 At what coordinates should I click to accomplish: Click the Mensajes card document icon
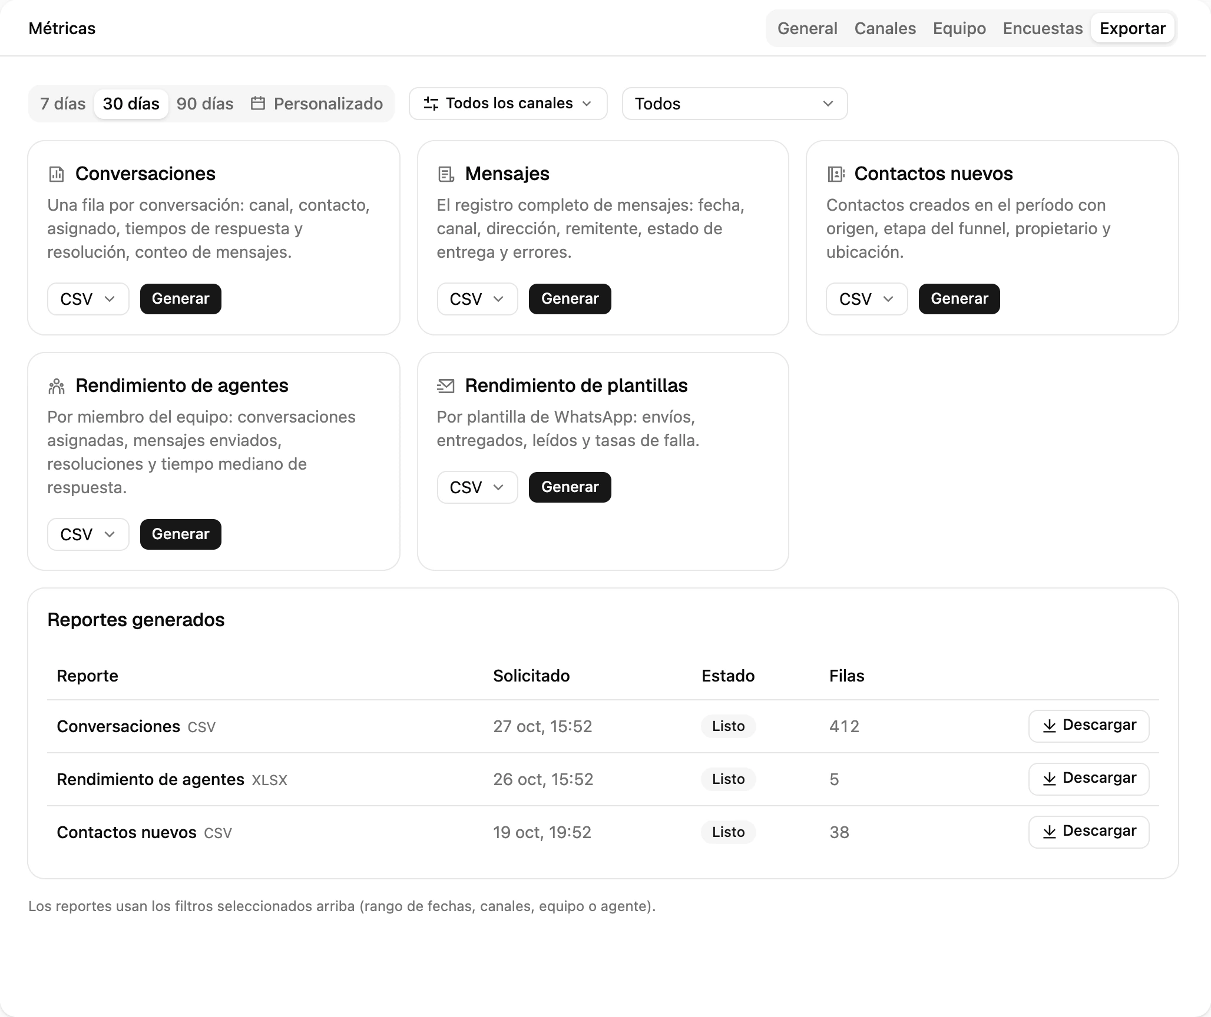(x=446, y=174)
